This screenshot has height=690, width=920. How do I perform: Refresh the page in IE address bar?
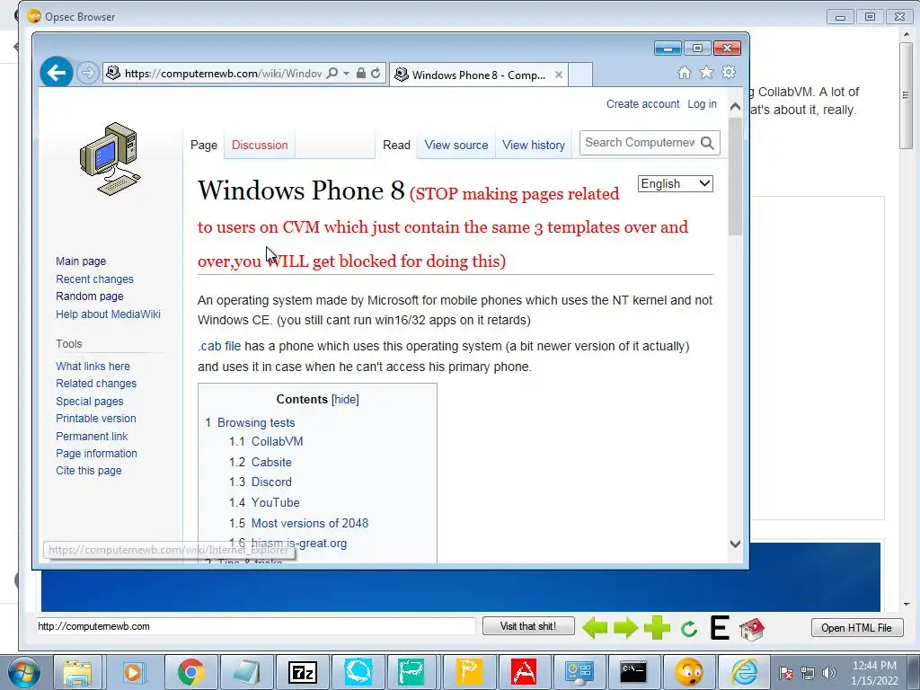tap(376, 74)
